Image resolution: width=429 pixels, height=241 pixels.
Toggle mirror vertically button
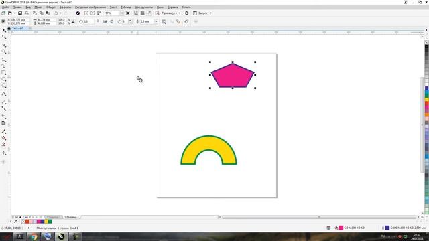click(x=112, y=21)
